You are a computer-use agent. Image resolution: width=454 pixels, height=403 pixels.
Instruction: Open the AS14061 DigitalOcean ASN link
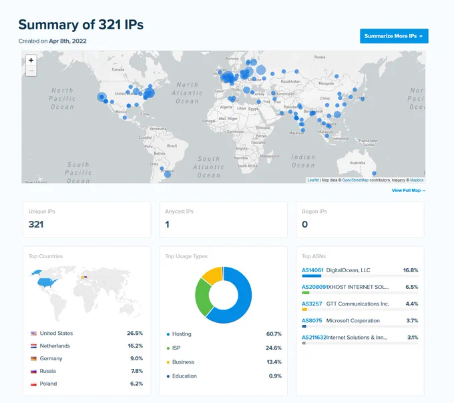pyautogui.click(x=312, y=270)
